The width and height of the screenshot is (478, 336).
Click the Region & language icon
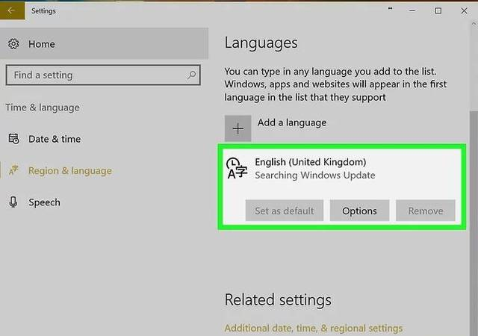(13, 170)
